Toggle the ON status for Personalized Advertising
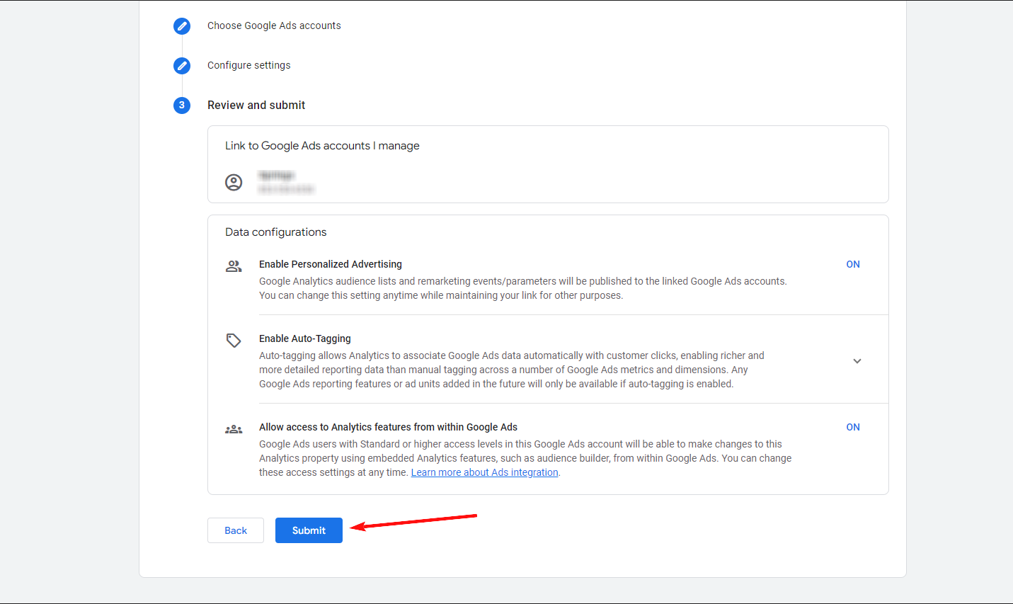 tap(853, 264)
